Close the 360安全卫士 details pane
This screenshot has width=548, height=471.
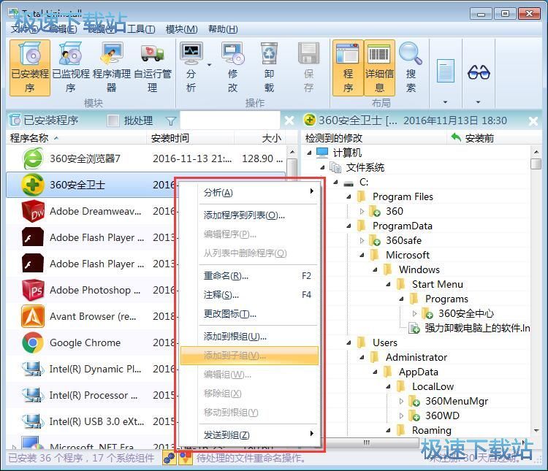[533, 121]
